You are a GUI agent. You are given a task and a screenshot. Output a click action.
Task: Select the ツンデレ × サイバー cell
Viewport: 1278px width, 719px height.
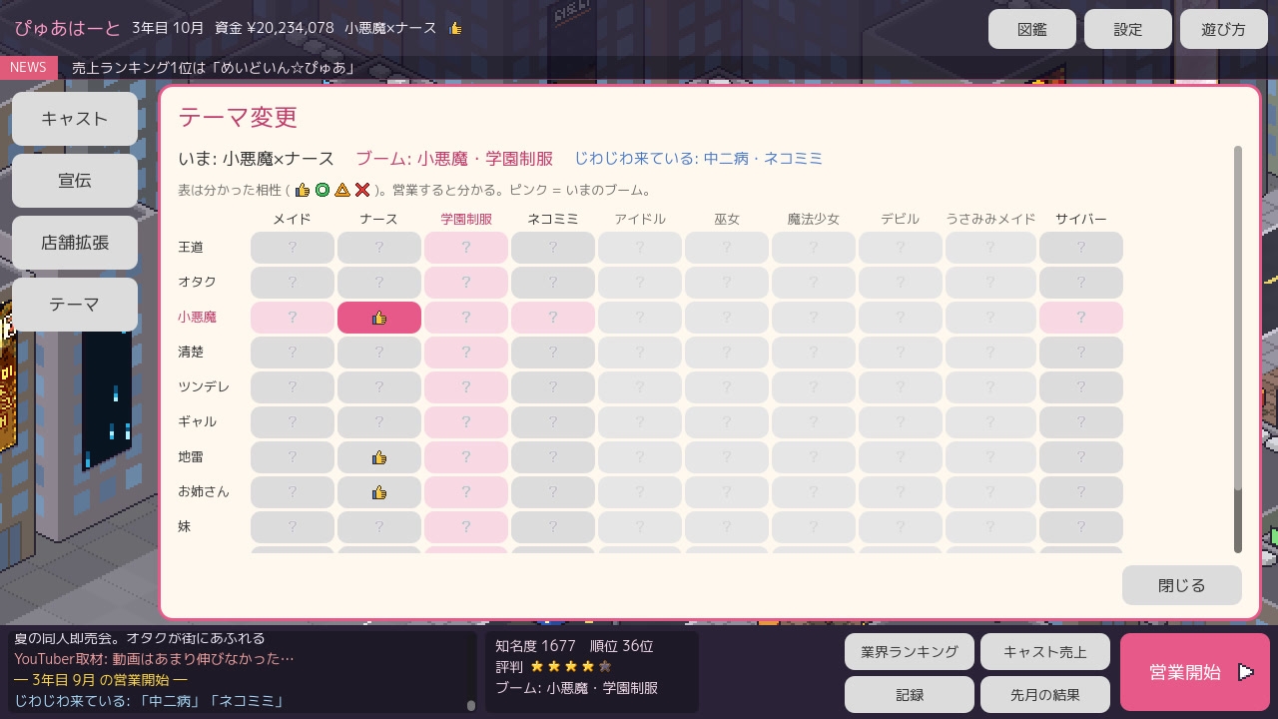pyautogui.click(x=1081, y=387)
